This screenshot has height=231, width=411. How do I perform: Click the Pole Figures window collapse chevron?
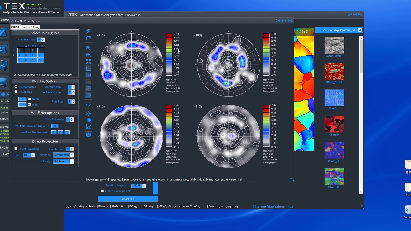(x=278, y=21)
